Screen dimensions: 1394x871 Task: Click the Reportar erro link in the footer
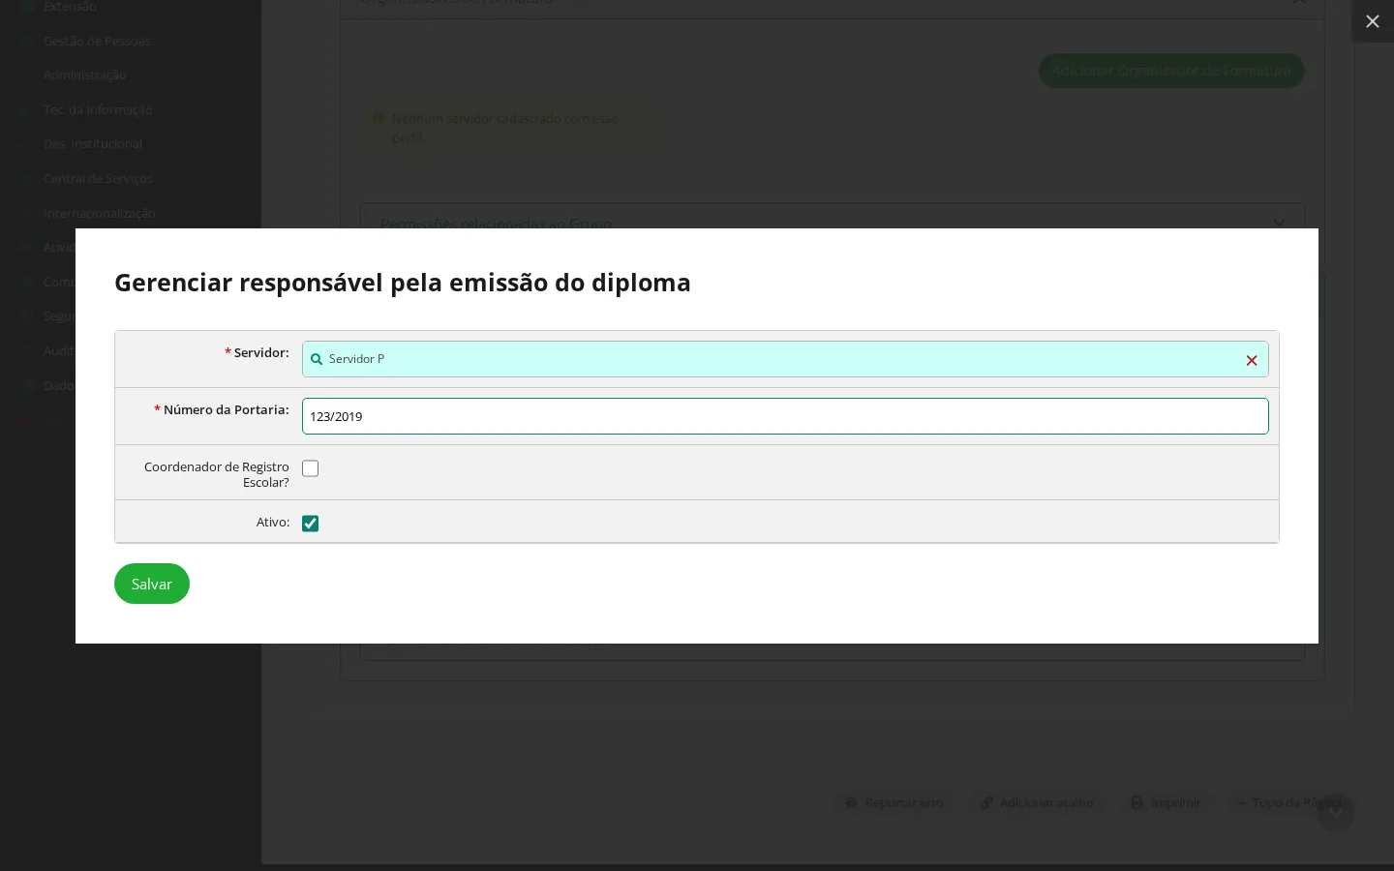click(x=894, y=803)
